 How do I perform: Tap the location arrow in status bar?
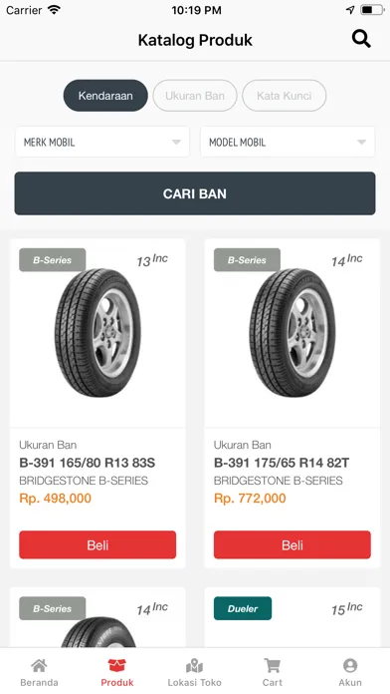click(350, 10)
